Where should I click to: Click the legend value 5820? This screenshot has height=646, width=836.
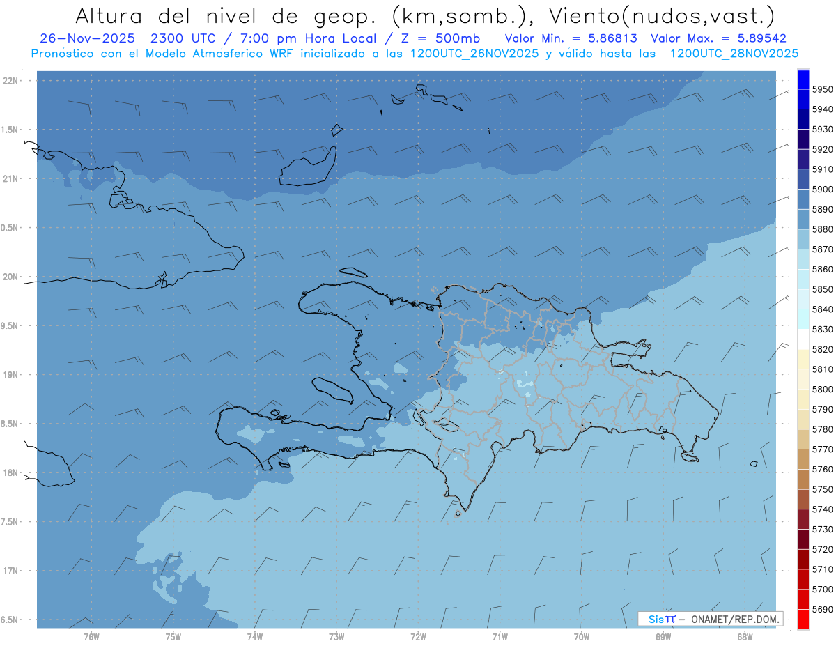click(822, 349)
